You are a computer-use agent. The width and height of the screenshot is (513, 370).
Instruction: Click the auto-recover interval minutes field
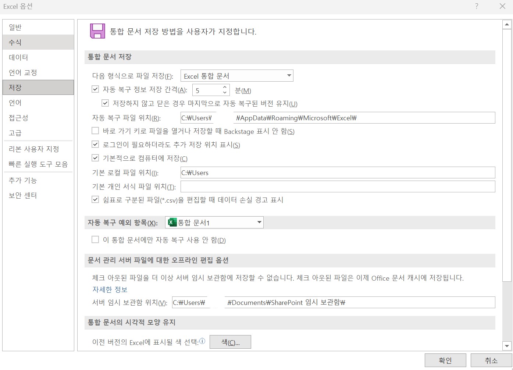pos(207,90)
